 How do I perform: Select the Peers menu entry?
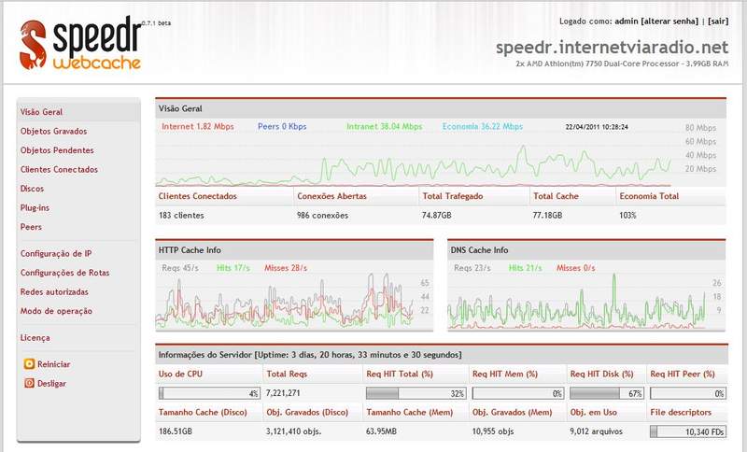tap(31, 227)
